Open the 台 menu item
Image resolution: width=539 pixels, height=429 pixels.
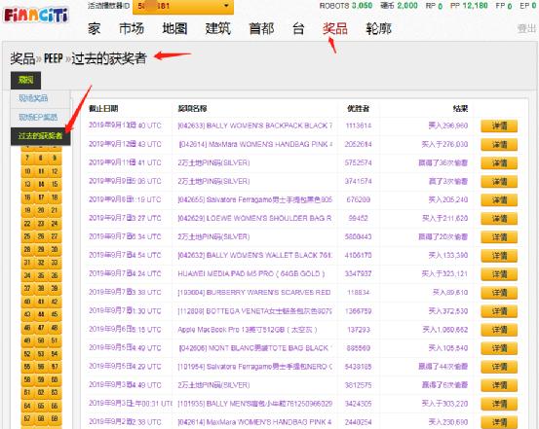pos(298,29)
